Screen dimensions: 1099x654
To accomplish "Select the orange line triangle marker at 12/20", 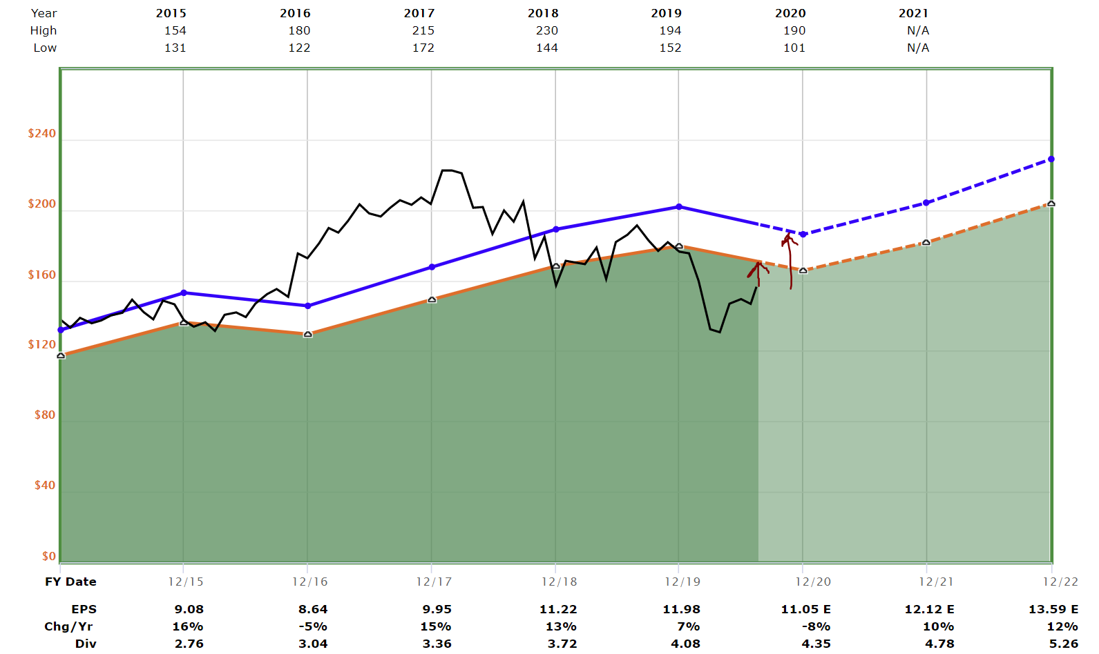I will tap(803, 270).
